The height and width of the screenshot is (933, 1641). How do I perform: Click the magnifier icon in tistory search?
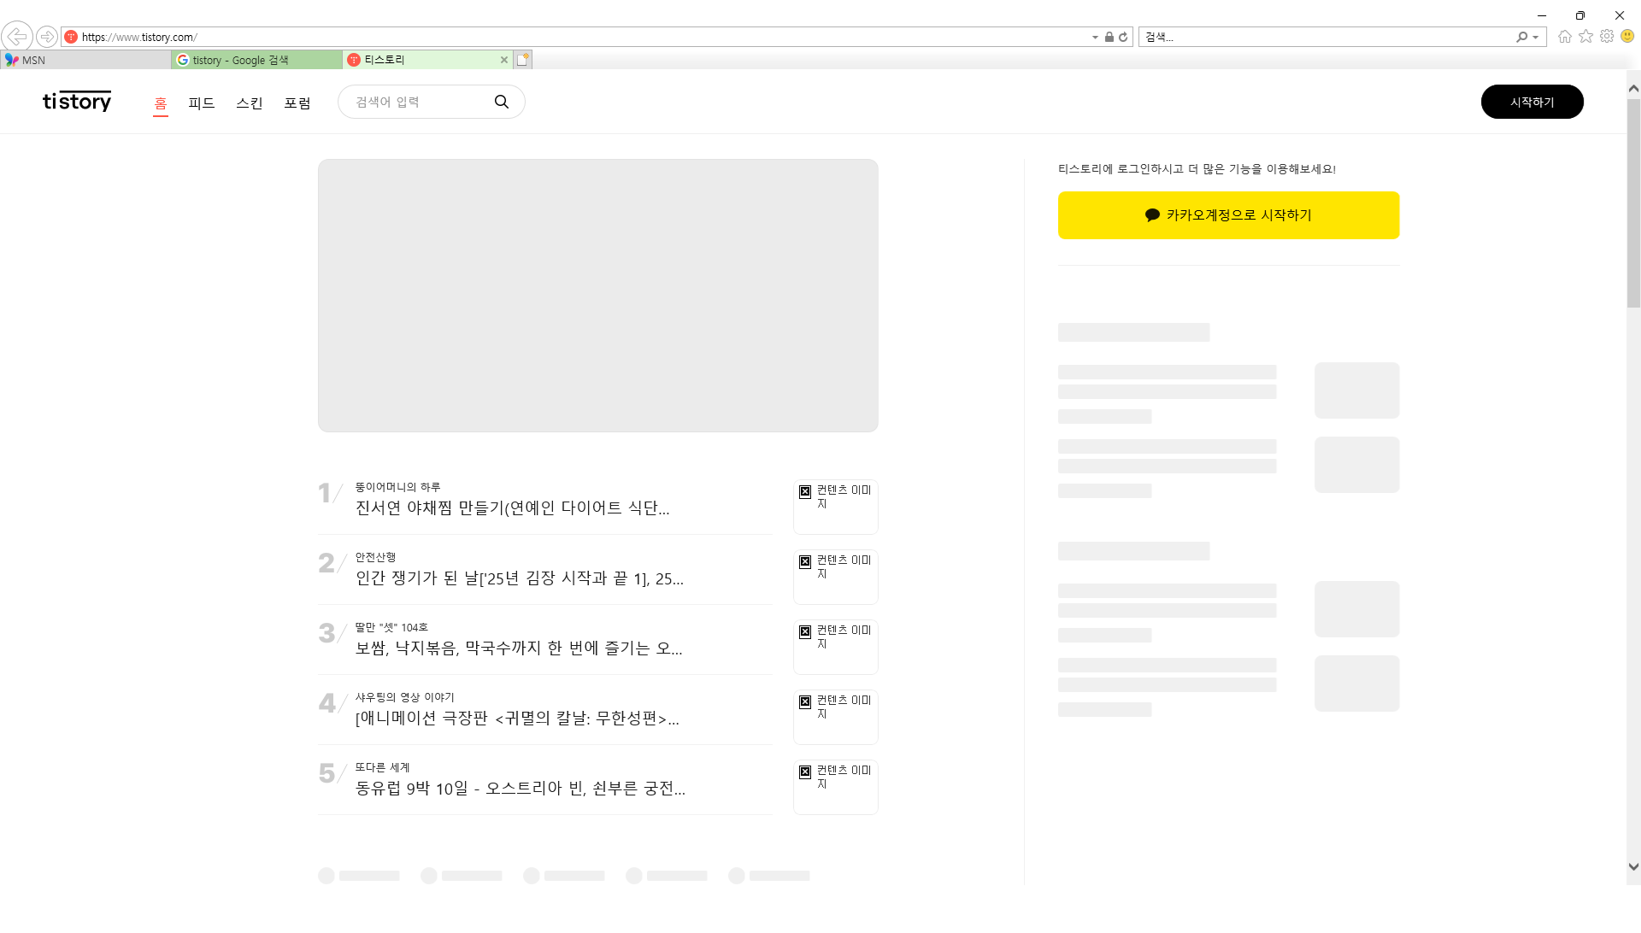(502, 102)
